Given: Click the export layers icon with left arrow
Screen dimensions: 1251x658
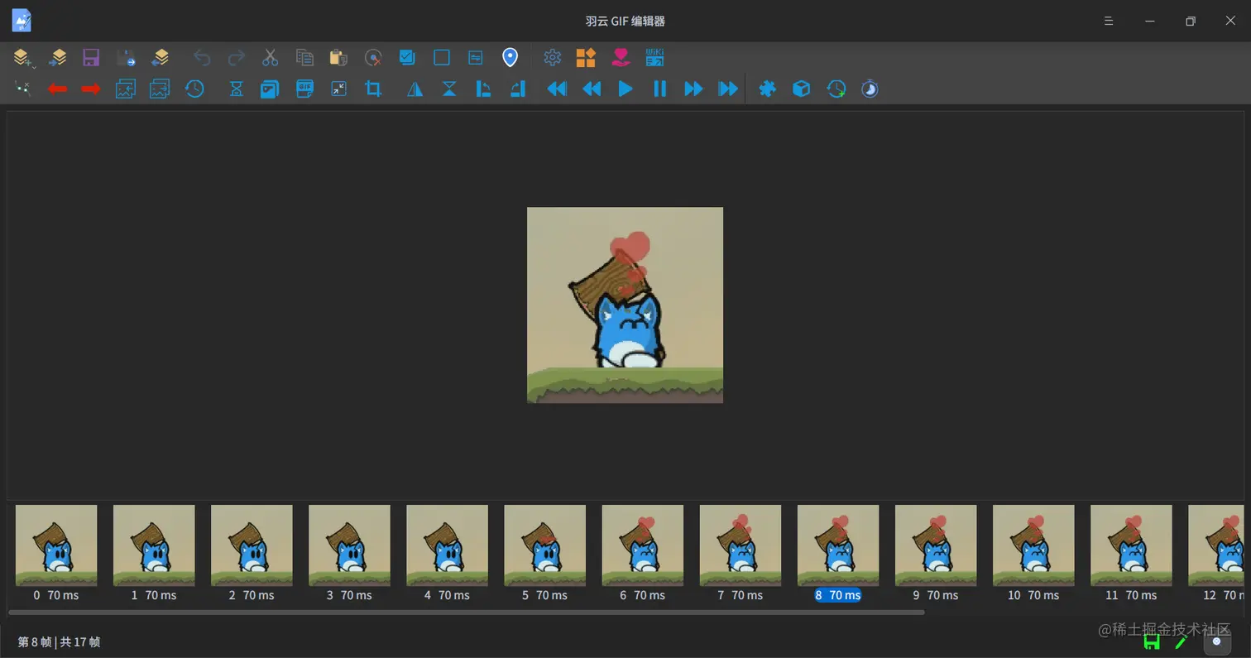Looking at the screenshot, I should pyautogui.click(x=160, y=58).
